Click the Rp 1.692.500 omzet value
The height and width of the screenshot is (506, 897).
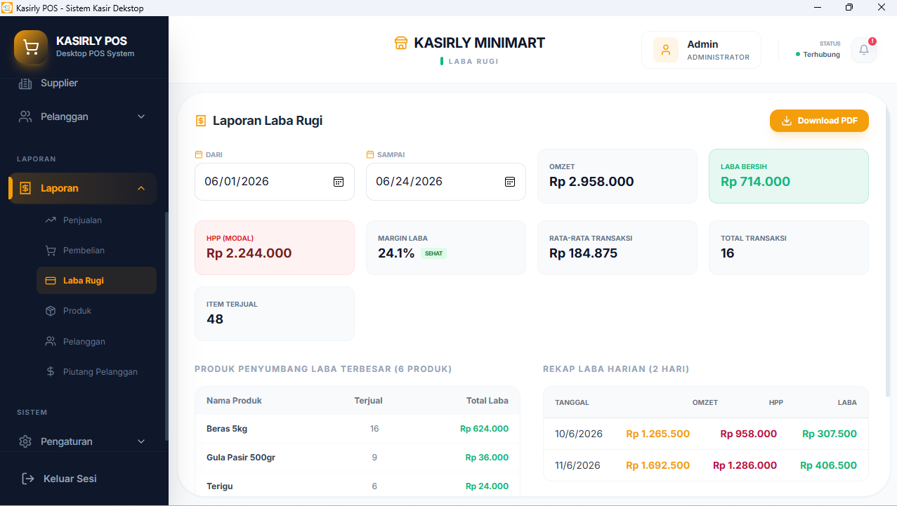tap(657, 465)
